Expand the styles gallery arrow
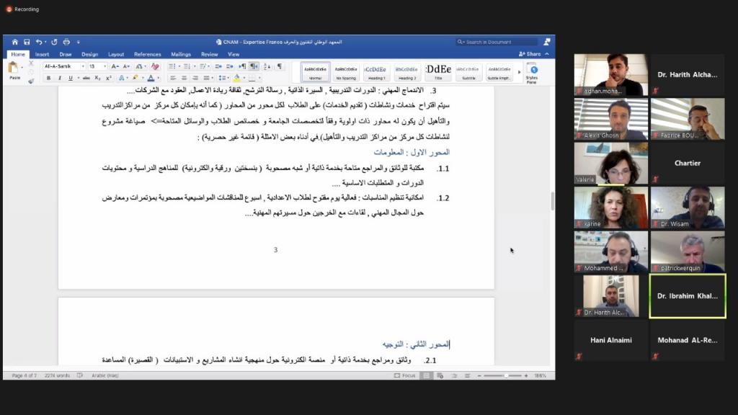Viewport: 738px width, 415px height. [518, 72]
